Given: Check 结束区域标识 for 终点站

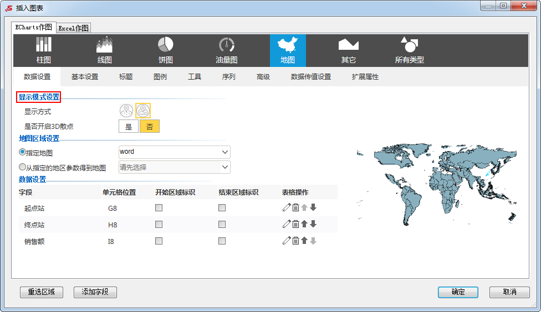Looking at the screenshot, I should click(x=222, y=224).
